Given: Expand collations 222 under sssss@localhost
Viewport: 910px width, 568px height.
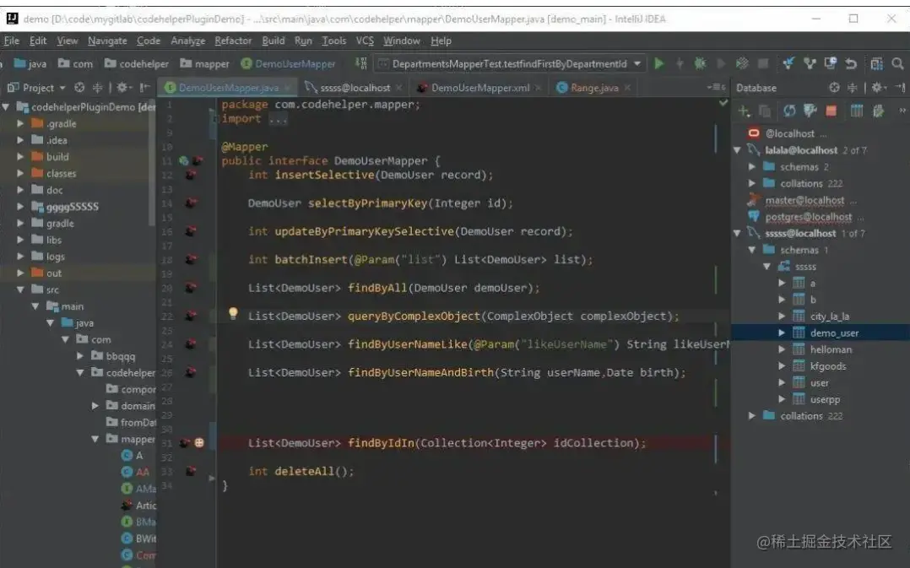Looking at the screenshot, I should 752,416.
